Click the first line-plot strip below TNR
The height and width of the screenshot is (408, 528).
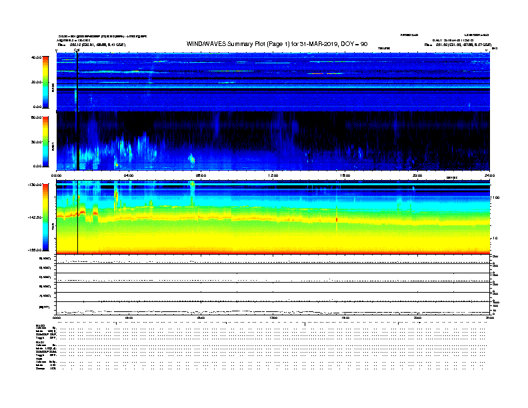tap(273, 259)
